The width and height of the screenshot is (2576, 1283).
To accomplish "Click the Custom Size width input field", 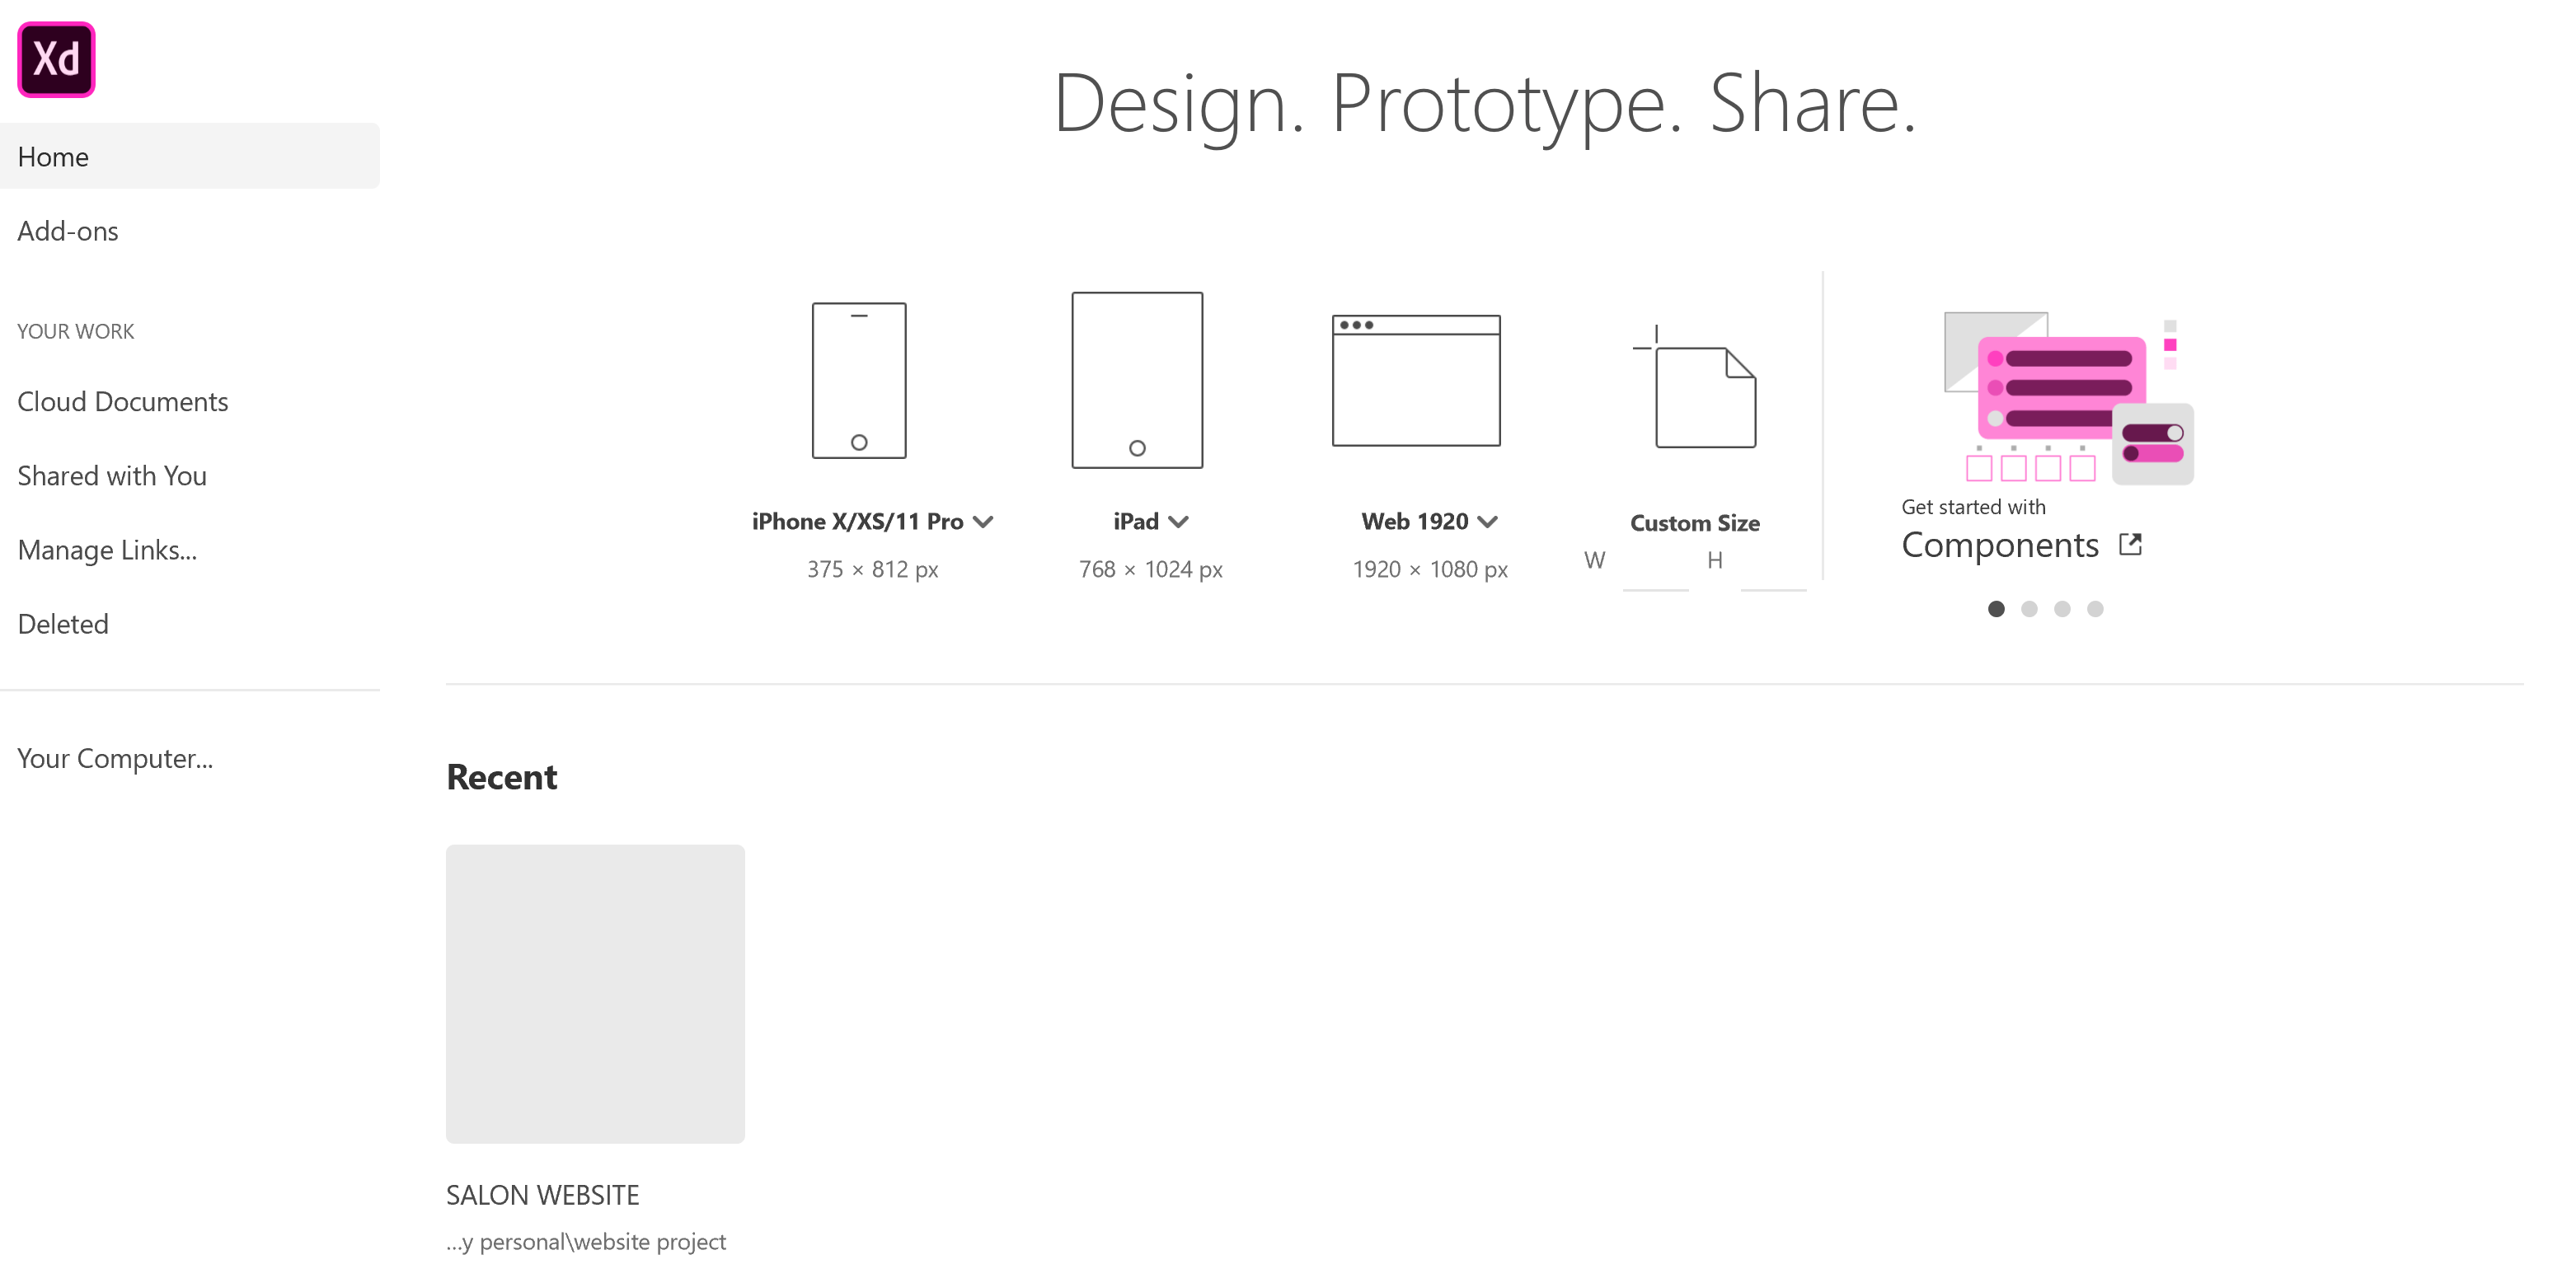I will point(1643,567).
